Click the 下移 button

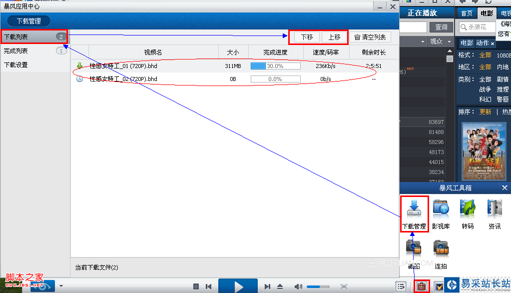click(307, 37)
